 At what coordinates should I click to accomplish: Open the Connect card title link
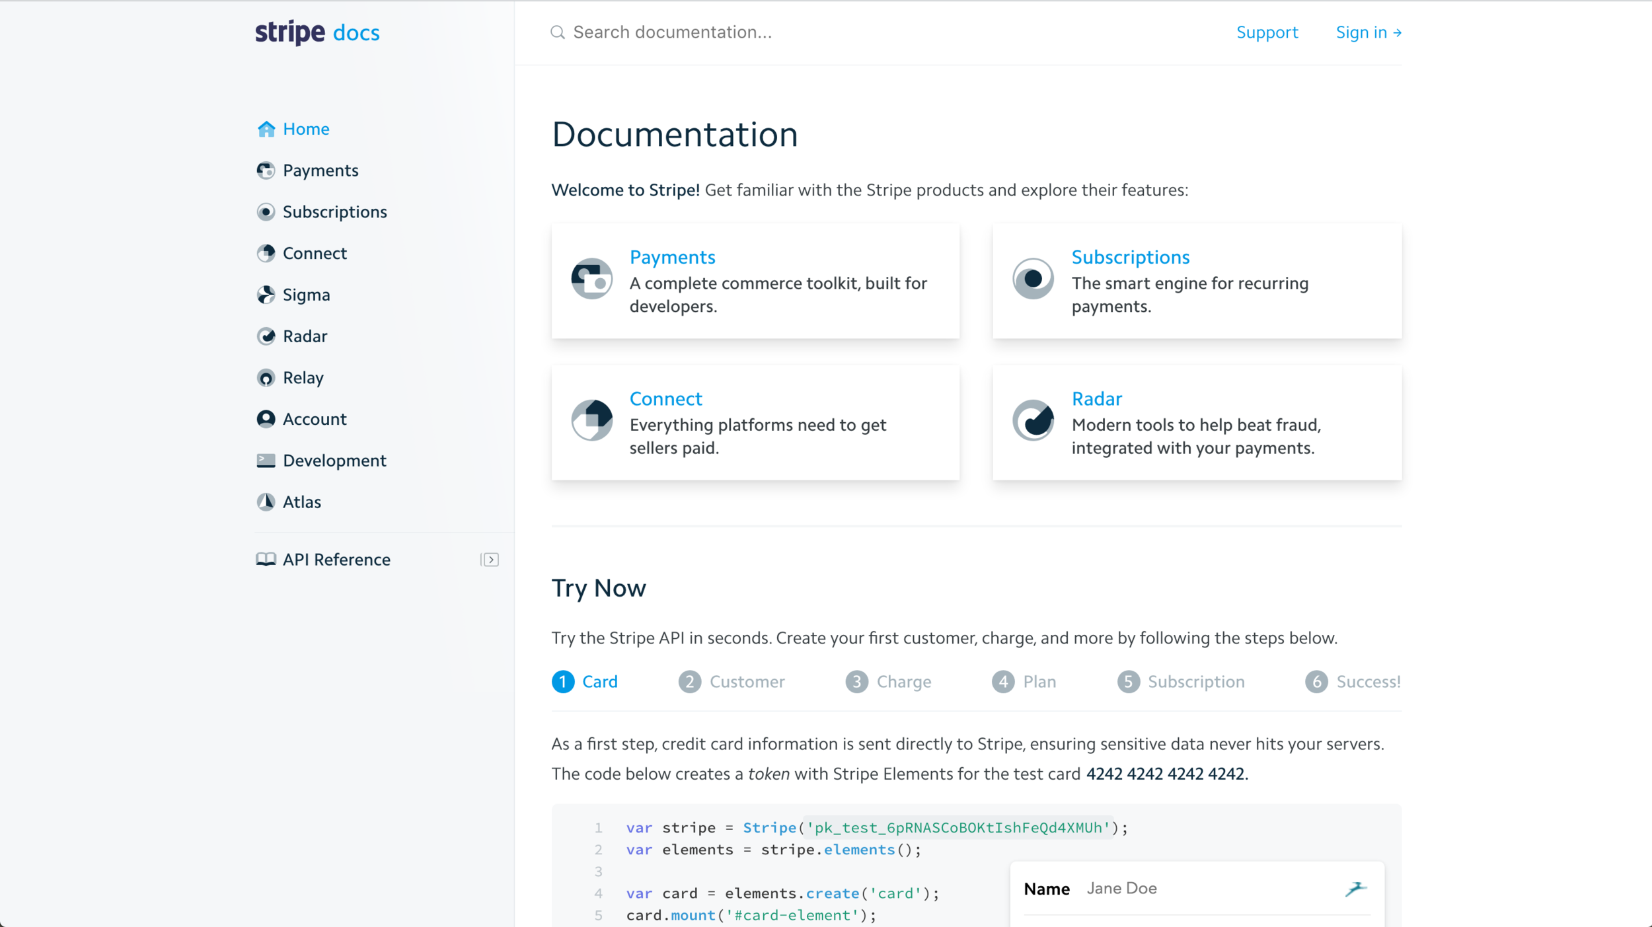click(x=665, y=398)
